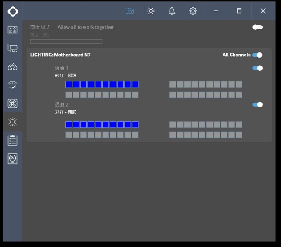Screen dimensions: 281x247
Task: Open the Audio speaker sidebar icon
Action: coord(13,159)
